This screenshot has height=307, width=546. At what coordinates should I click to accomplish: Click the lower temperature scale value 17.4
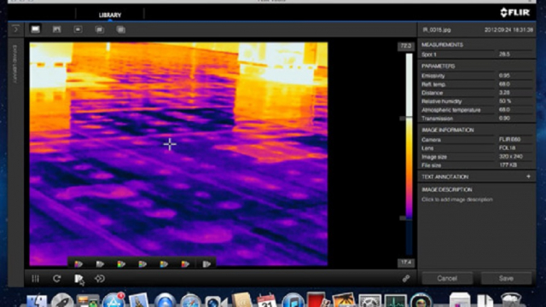[x=406, y=263]
